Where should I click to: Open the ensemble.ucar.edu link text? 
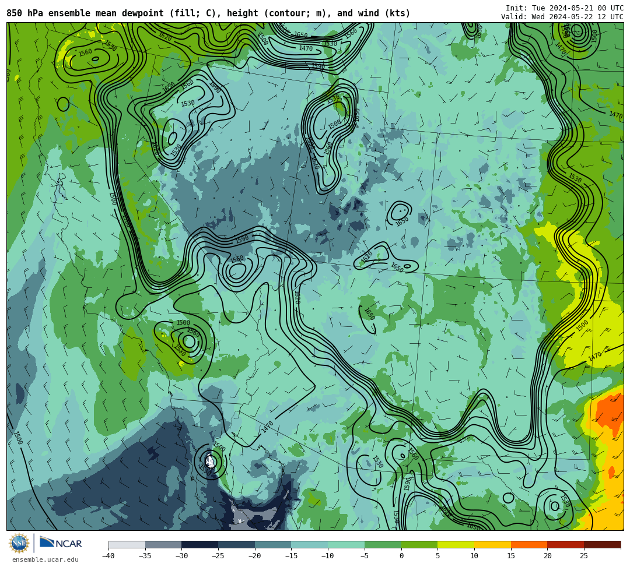pos(45,559)
